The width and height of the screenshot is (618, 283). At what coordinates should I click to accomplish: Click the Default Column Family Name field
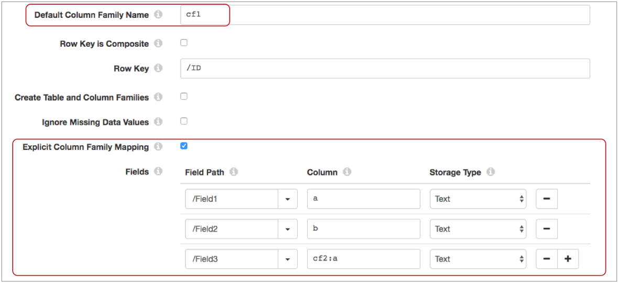(x=385, y=15)
